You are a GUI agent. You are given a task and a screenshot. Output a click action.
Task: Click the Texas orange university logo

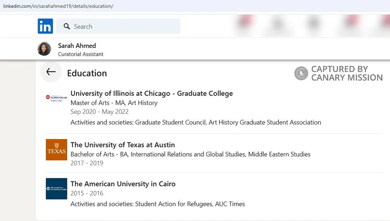[57, 149]
